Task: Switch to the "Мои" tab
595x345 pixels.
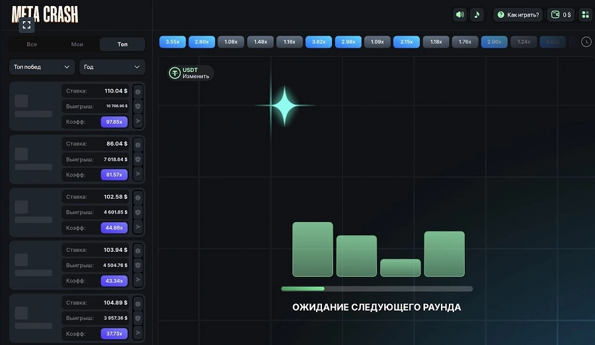Action: tap(77, 44)
